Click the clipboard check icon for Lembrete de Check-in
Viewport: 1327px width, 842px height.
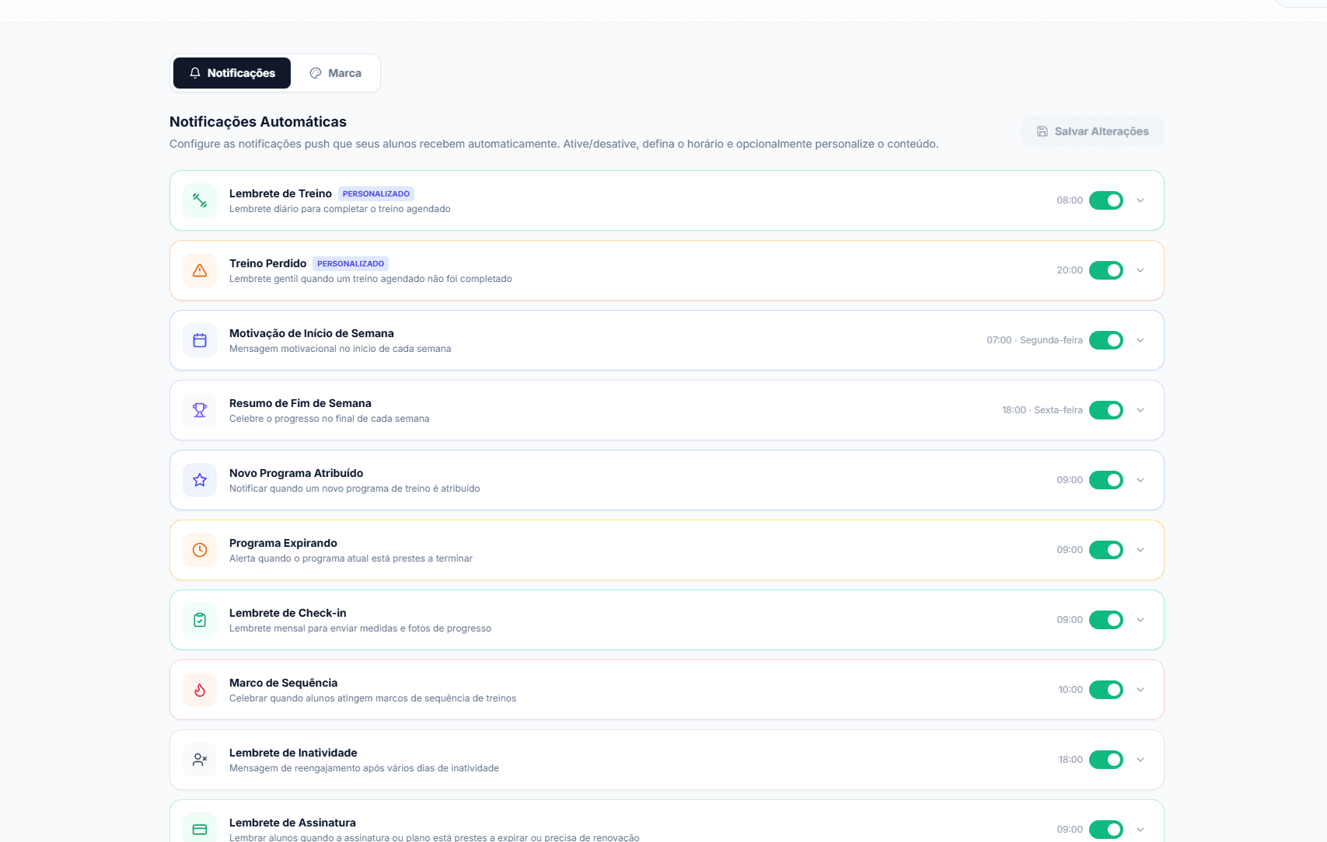(200, 620)
